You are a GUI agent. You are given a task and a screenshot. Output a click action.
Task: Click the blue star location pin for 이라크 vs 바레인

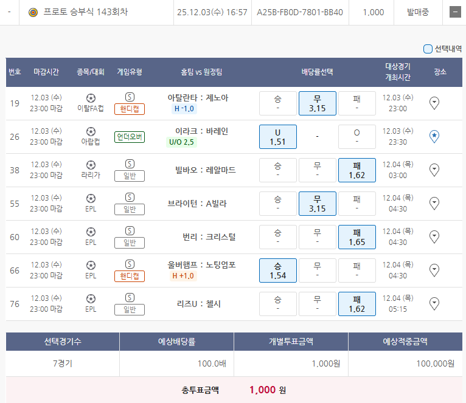[434, 137]
